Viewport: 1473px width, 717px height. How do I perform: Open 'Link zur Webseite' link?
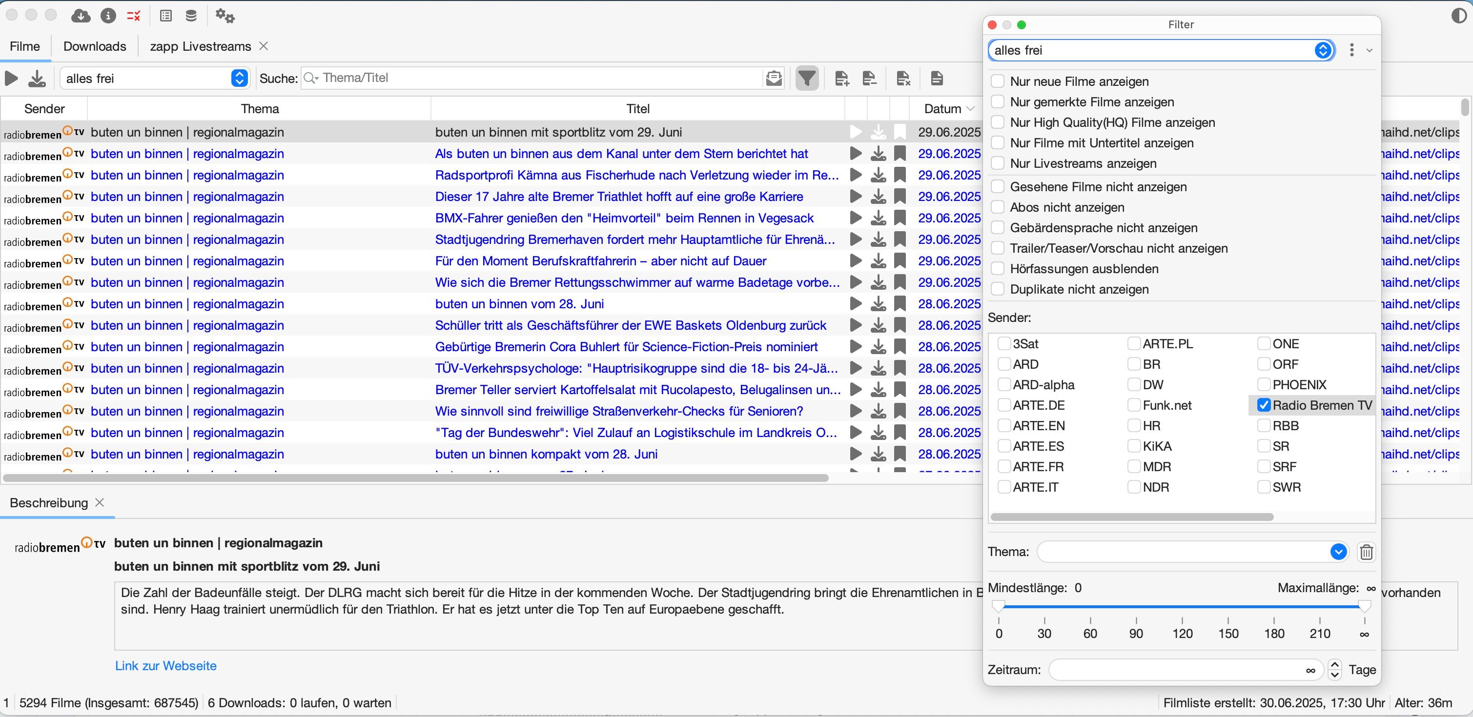(166, 666)
